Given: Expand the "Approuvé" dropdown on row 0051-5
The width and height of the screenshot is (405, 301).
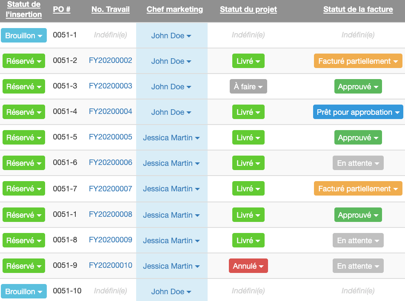Looking at the screenshot, I should pos(358,137).
